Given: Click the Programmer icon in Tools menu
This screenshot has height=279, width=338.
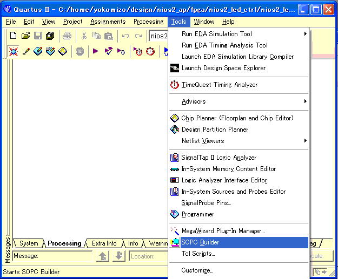Looking at the screenshot, I should pos(175,214).
